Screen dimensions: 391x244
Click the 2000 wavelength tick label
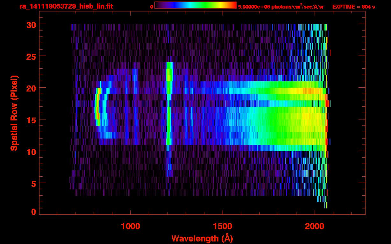[315, 226]
